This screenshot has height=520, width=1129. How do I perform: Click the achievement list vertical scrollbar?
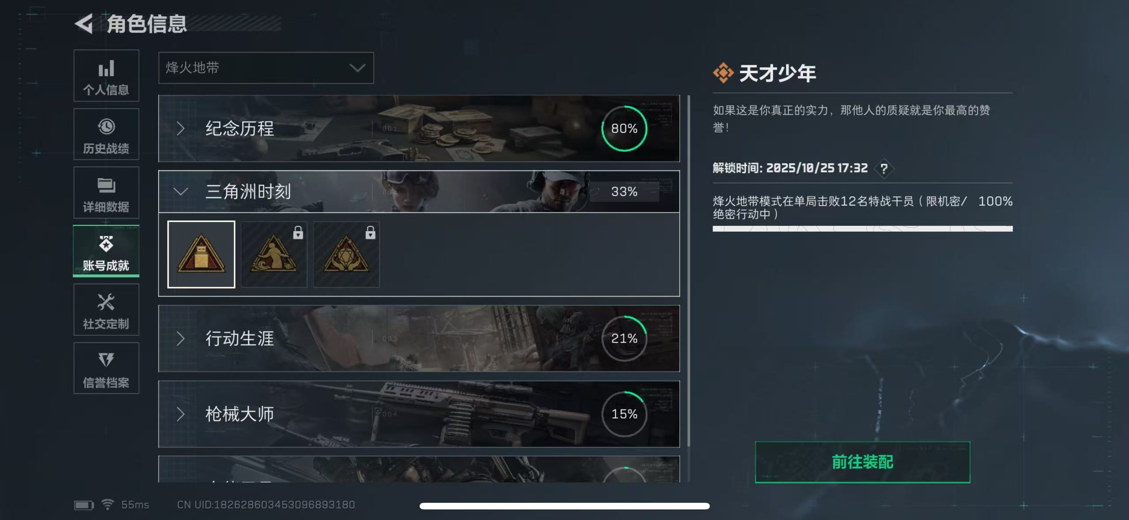click(689, 271)
